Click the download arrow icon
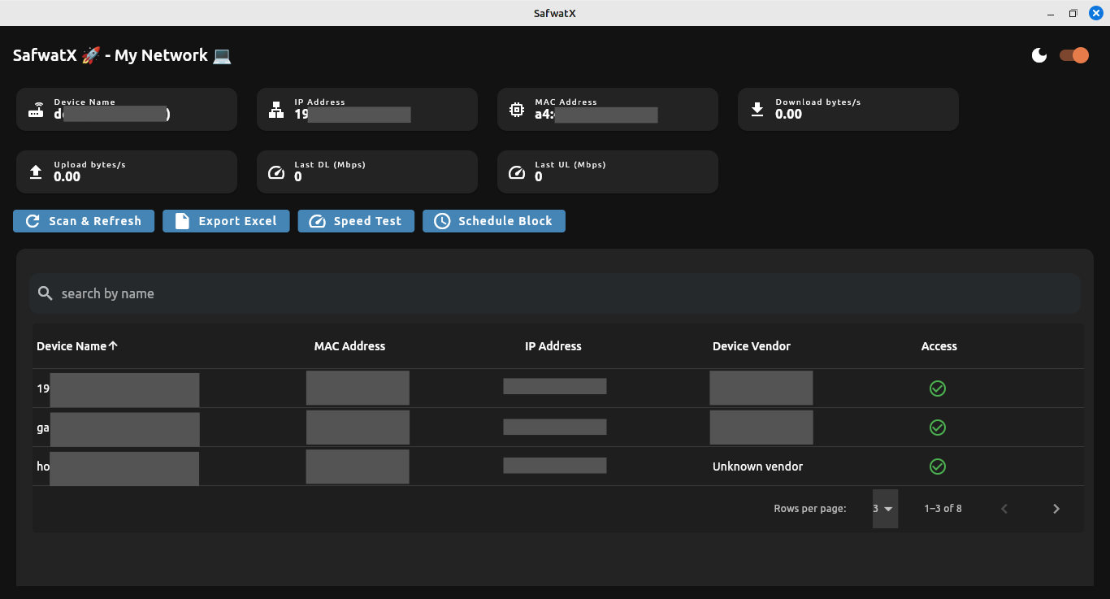Image resolution: width=1110 pixels, height=599 pixels. pyautogui.click(x=757, y=110)
